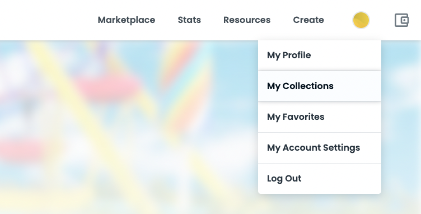The width and height of the screenshot is (421, 214).
Task: Show wallet panel using the wallet button
Action: [401, 20]
